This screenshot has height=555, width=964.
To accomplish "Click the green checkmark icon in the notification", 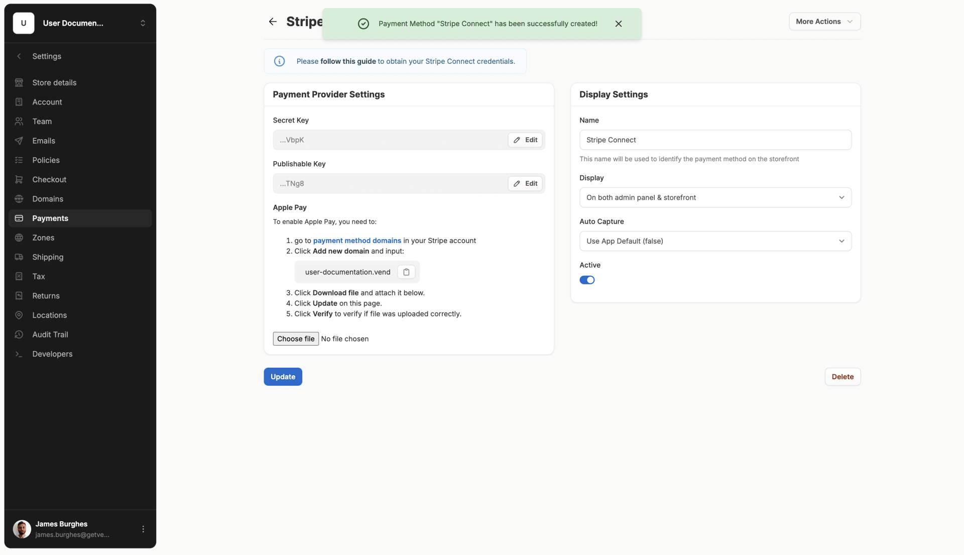I will (364, 24).
